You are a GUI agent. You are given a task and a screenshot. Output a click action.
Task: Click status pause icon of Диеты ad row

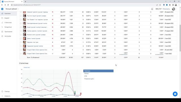[53, 39]
